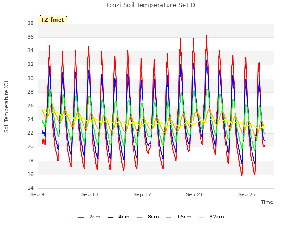Select the -8cm legend label
The height and width of the screenshot is (226, 302).
(x=152, y=217)
